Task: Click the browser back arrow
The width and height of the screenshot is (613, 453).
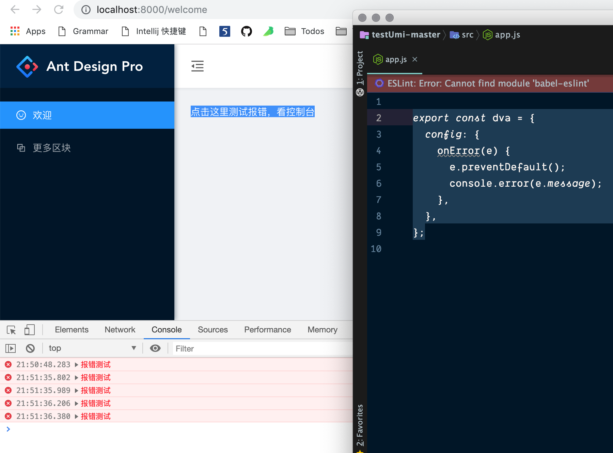Action: click(15, 10)
